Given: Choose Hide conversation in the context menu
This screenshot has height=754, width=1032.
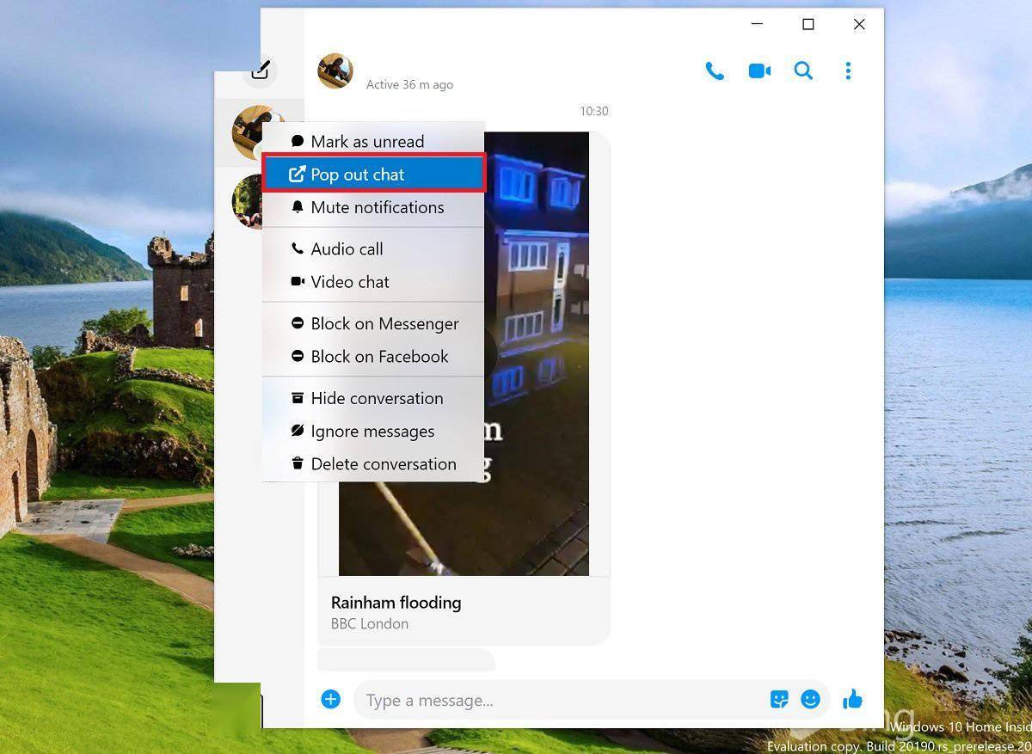Looking at the screenshot, I should (x=377, y=398).
